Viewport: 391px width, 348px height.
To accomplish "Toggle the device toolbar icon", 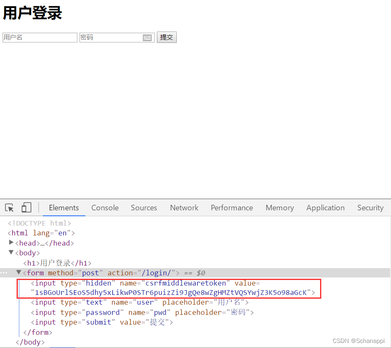I will (x=26, y=207).
